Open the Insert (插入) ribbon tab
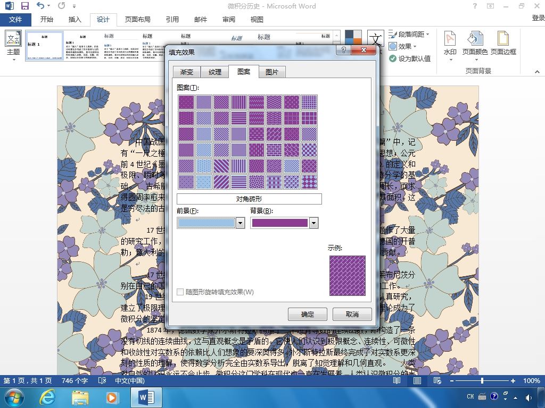Image resolution: width=545 pixels, height=408 pixels. point(75,20)
